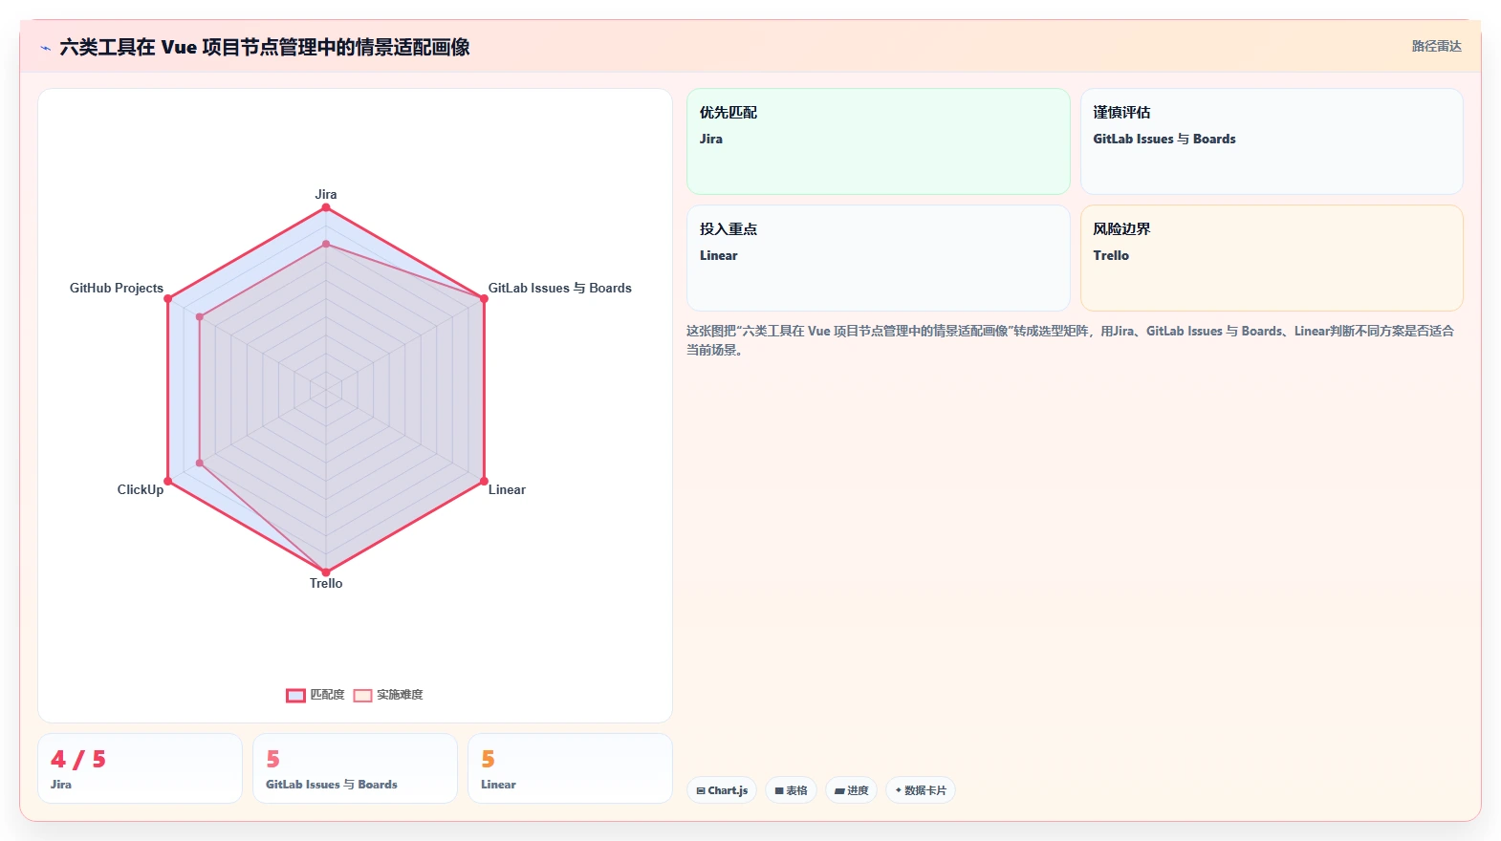Viewport: 1501px width, 841px height.
Task: Open the 投入重点 Linear card
Action: tap(879, 258)
